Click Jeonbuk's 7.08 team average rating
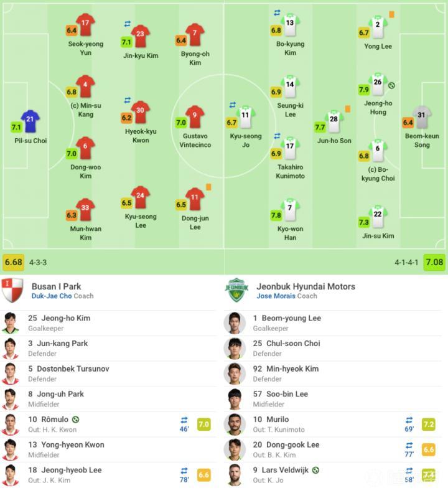This screenshot has width=448, height=493. [x=434, y=262]
